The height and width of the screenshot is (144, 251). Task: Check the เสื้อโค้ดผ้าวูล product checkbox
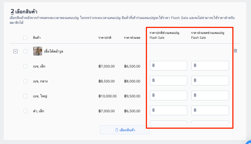coord(25,51)
